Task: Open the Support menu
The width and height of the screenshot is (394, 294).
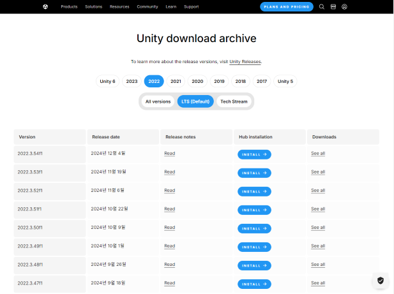Action: 191,7
